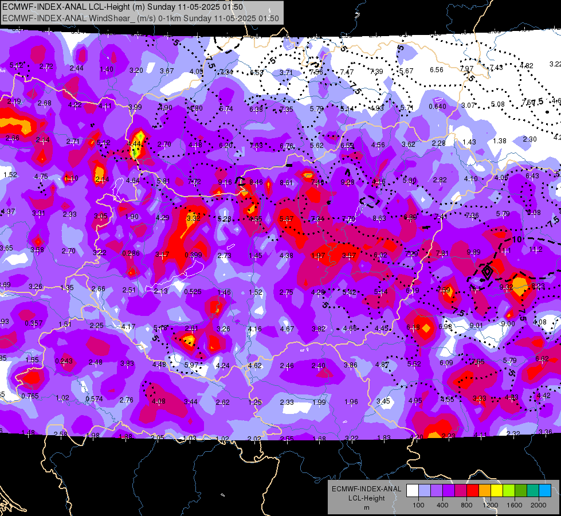The width and height of the screenshot is (561, 516).
Task: Click the map value 5.08
Action: [x=497, y=104]
